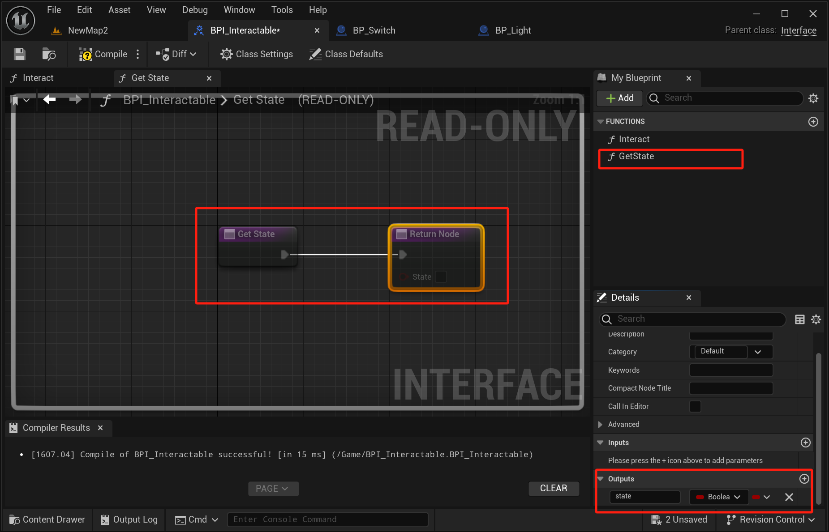Image resolution: width=829 pixels, height=532 pixels.
Task: Add a new output parameter
Action: pos(804,479)
